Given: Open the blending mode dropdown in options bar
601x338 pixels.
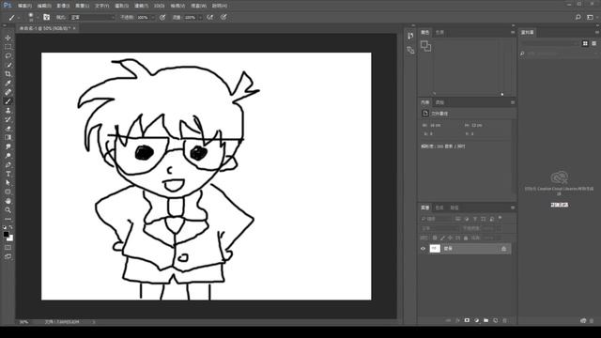Looking at the screenshot, I should [93, 18].
